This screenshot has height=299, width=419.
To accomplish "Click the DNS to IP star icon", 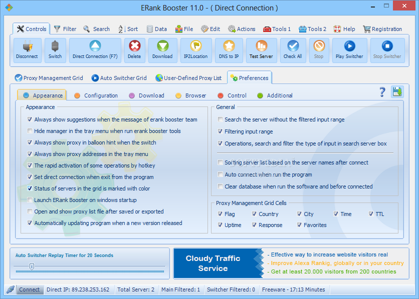I will 229,46.
